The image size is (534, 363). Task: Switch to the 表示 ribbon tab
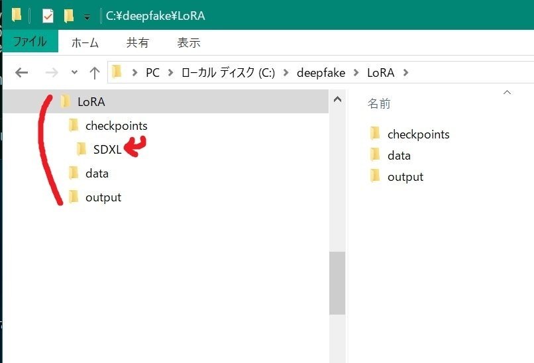pos(189,42)
